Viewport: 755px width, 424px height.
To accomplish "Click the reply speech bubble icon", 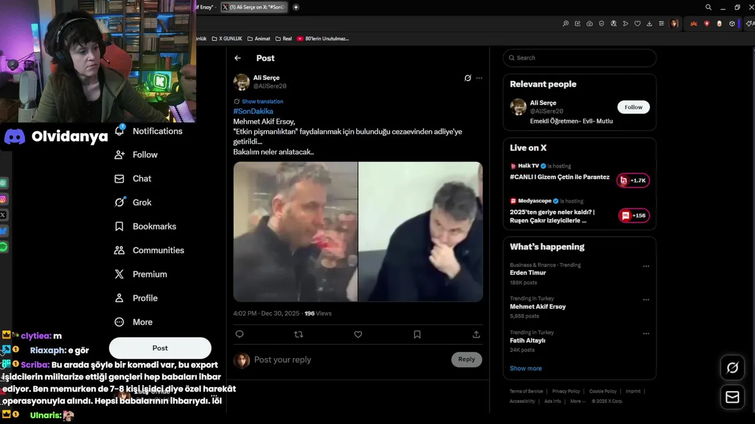I will point(239,334).
